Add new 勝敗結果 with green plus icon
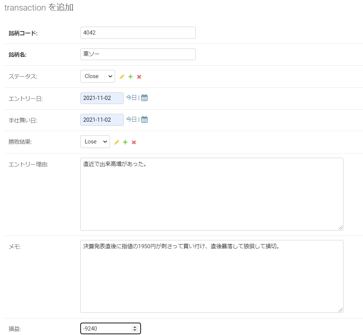Viewport: 363px width, 335px height. (x=125, y=142)
